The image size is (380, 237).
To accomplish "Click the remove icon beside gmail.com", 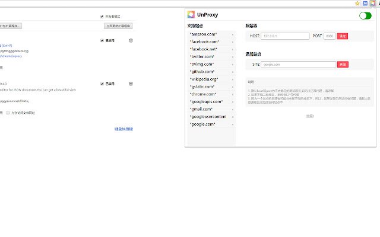I will [233, 110].
